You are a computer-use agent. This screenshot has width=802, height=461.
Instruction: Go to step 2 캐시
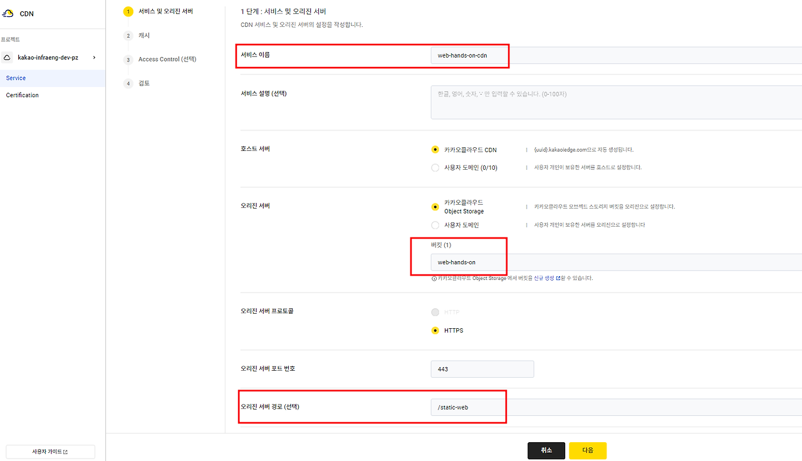tap(137, 36)
